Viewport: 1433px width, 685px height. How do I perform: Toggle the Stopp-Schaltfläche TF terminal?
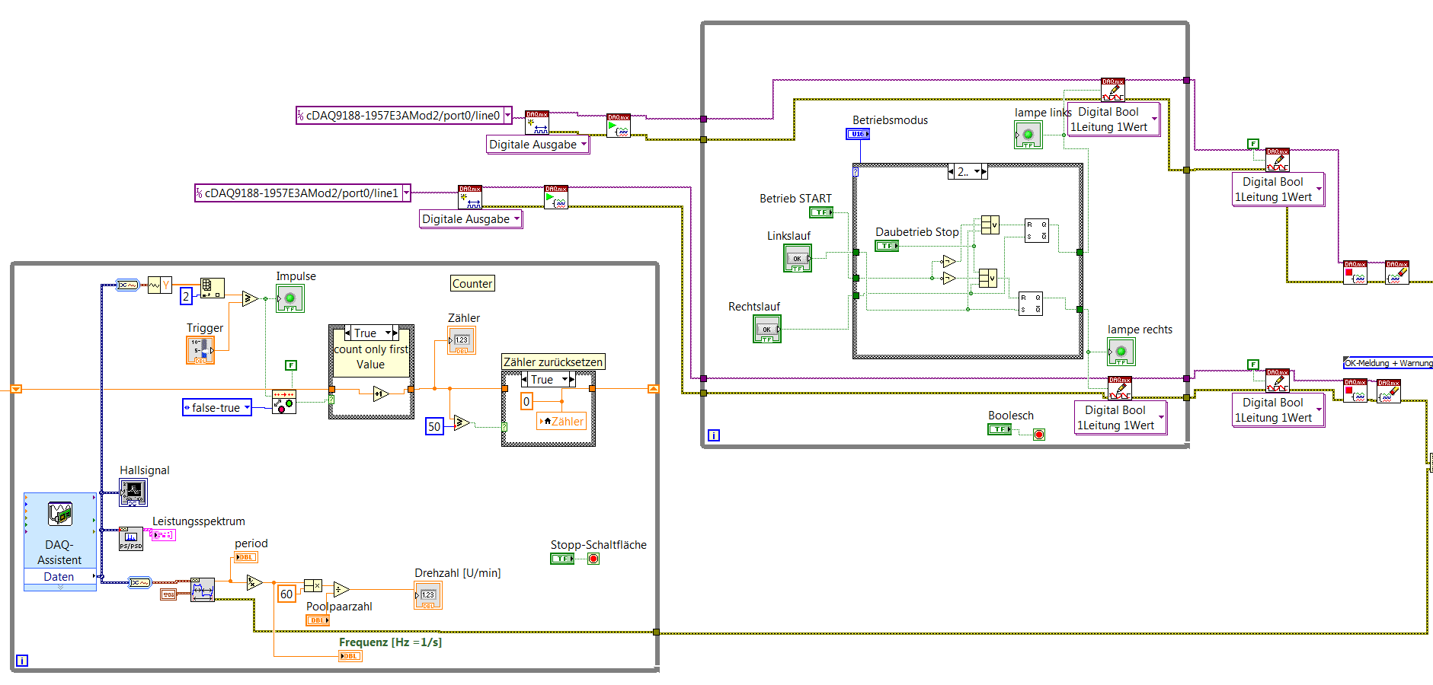pos(562,559)
